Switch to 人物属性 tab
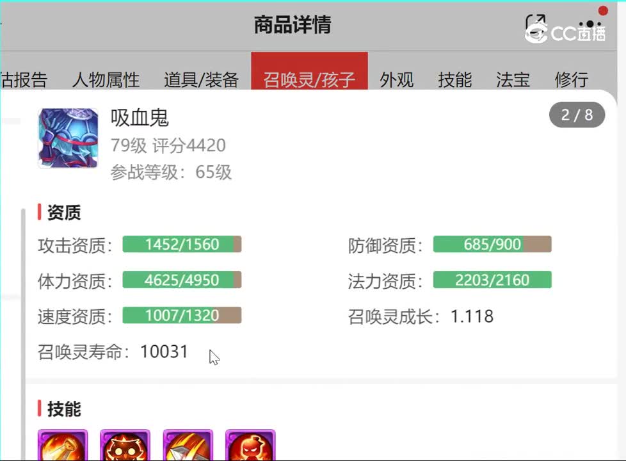The image size is (626, 461). point(106,79)
